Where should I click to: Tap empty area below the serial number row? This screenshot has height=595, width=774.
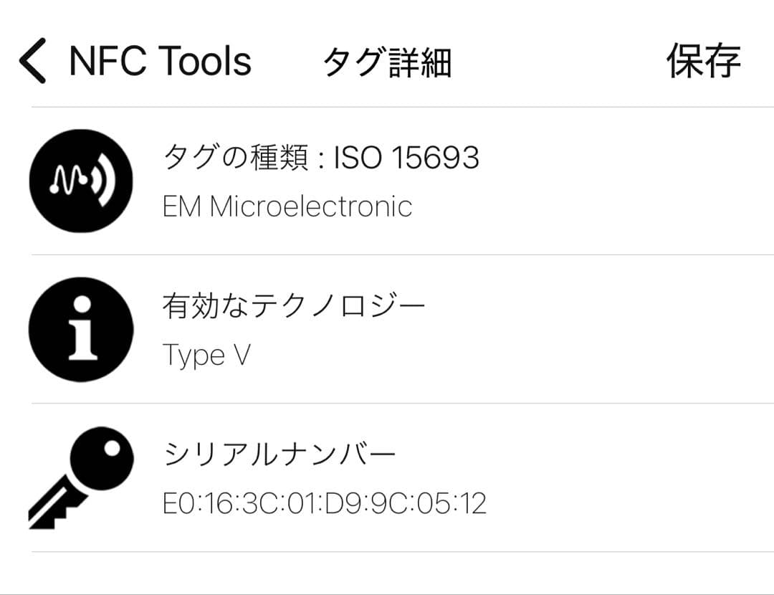pyautogui.click(x=387, y=572)
